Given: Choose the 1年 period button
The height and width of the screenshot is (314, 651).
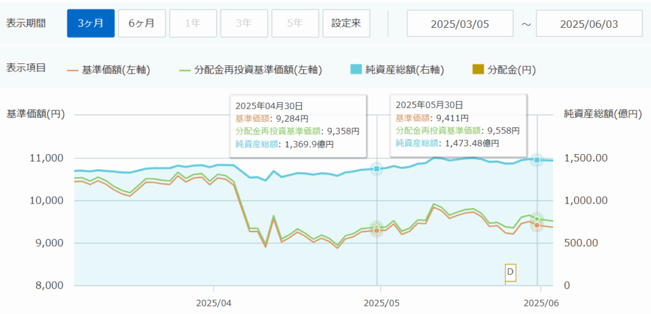Looking at the screenshot, I should 193,23.
